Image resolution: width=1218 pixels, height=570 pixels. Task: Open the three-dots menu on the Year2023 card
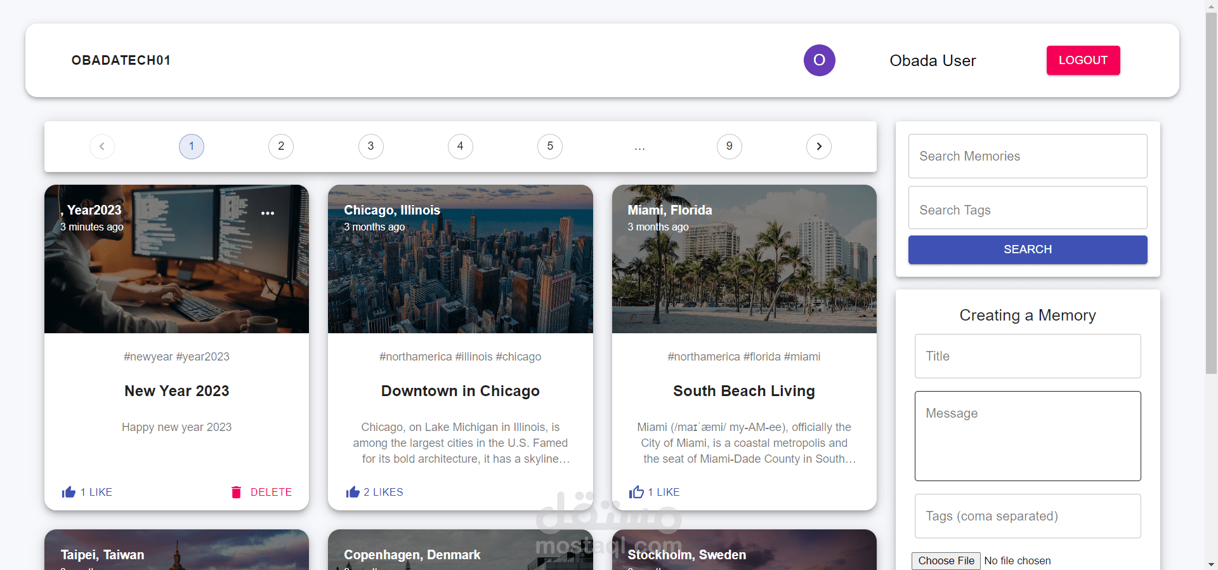(x=268, y=213)
